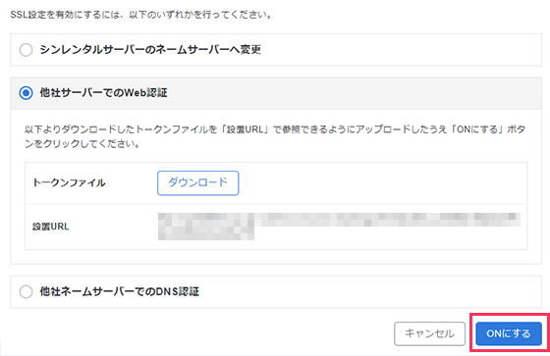The width and height of the screenshot is (550, 356).
Task: Click the gray Web認証 panel header bar
Action: [x=276, y=93]
